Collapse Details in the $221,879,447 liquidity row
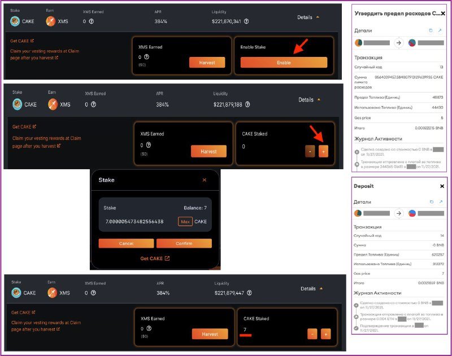The image size is (452, 356). coord(312,289)
